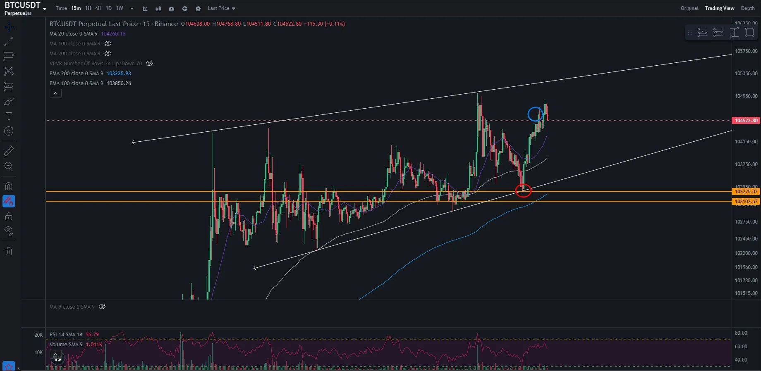761x371 pixels.
Task: Click the orange price label 103275.07
Action: pos(746,192)
